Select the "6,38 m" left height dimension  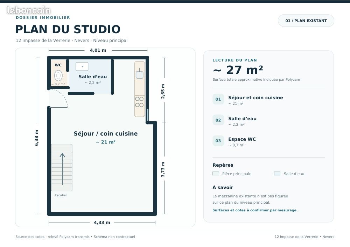(37, 138)
